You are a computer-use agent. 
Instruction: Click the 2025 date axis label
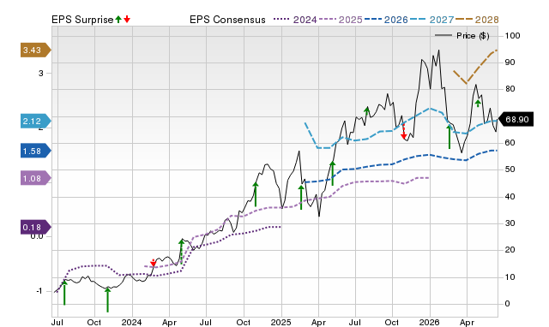pos(281,322)
